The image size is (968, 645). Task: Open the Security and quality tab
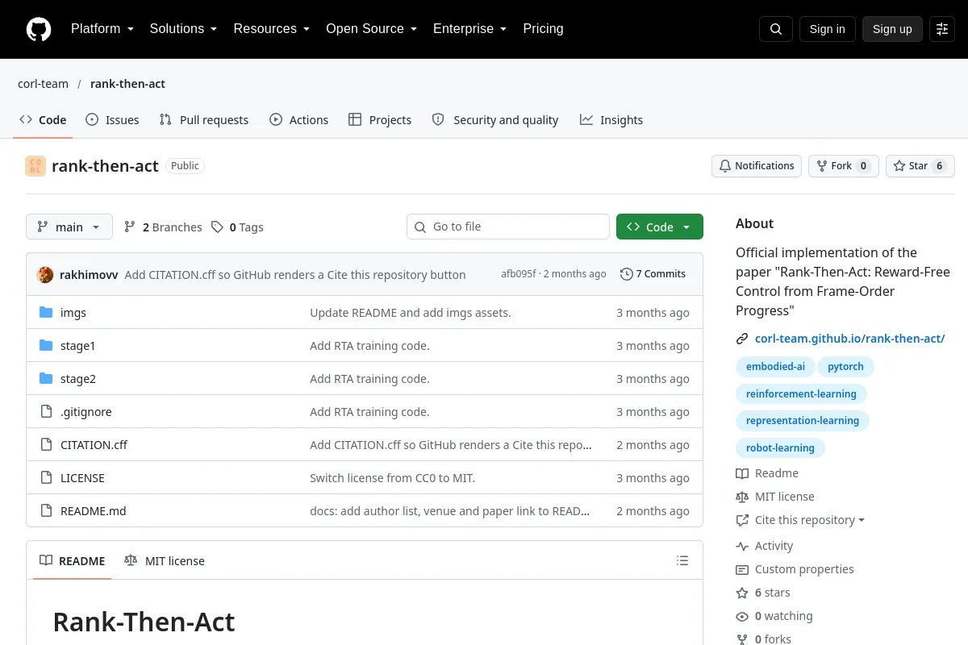tap(495, 119)
